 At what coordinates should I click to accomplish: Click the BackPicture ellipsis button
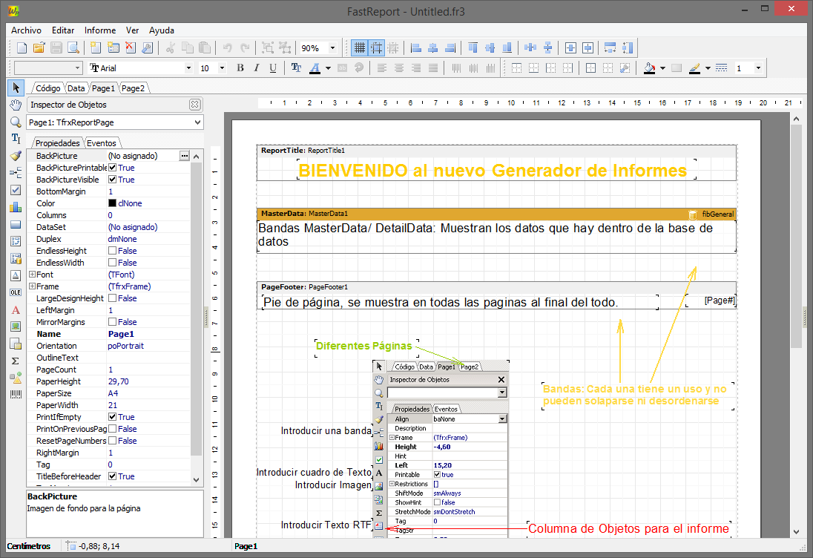(184, 156)
